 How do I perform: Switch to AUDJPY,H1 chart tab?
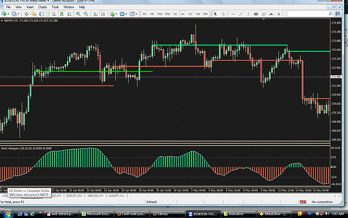click(116, 196)
